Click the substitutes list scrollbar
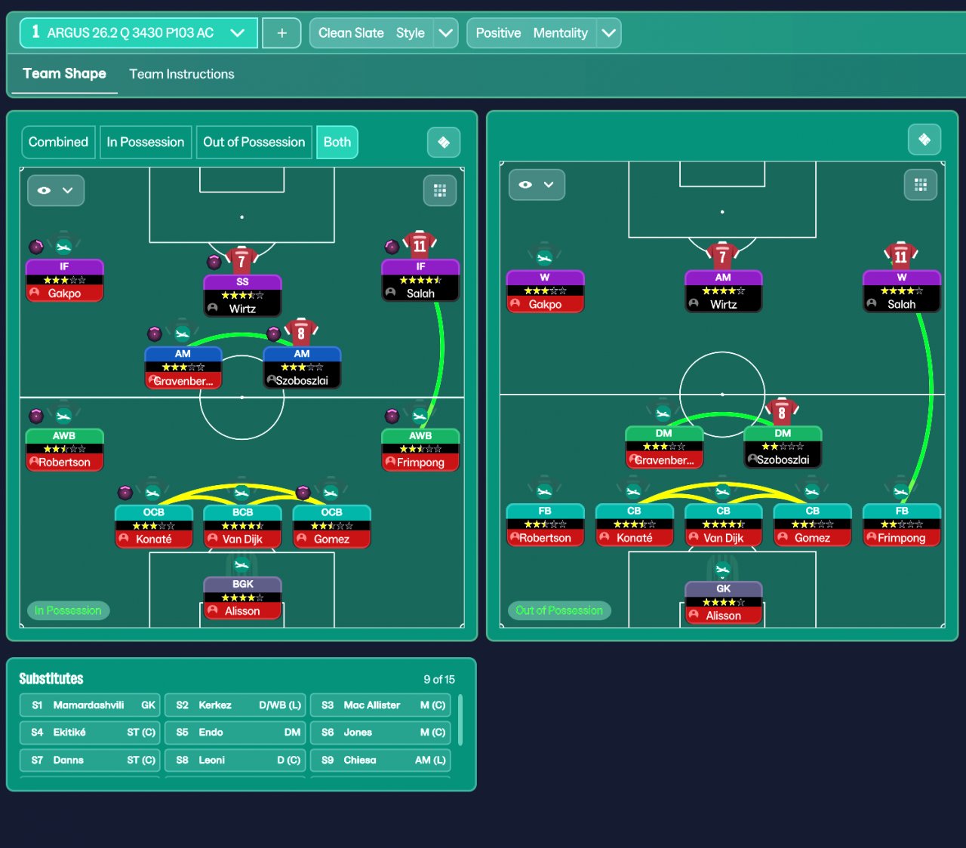 (x=460, y=720)
